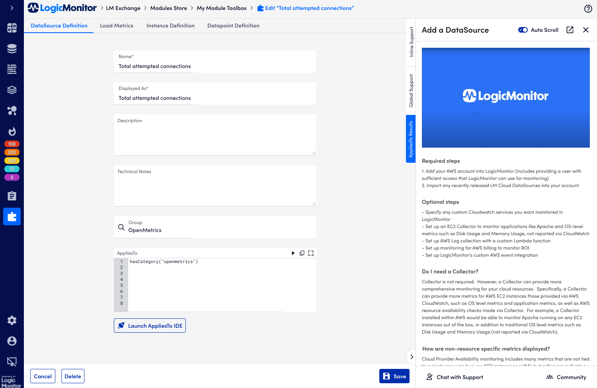This screenshot has height=388, width=597.
Task: Switch to Instance Definition tab
Action: (170, 25)
